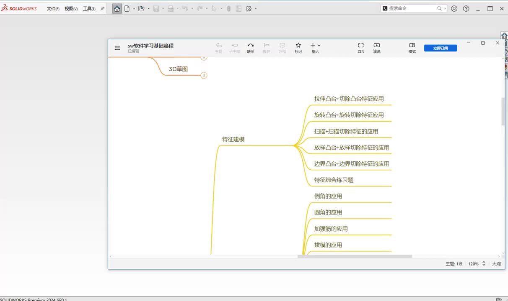This screenshot has height=301, width=508.
Task: Pin the SolidWorks menu bar
Action: pos(102,8)
